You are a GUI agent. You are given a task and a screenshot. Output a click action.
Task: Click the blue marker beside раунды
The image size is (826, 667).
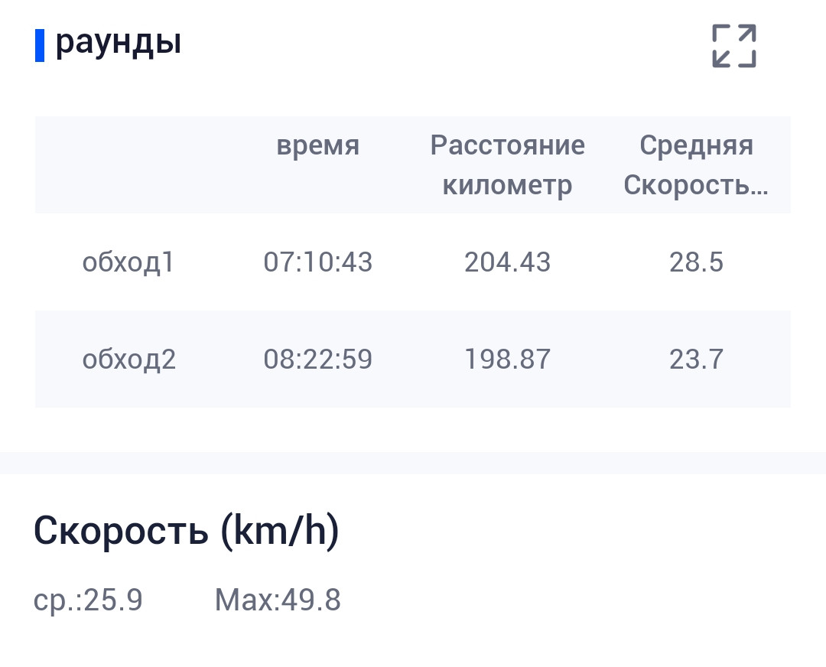coord(40,45)
